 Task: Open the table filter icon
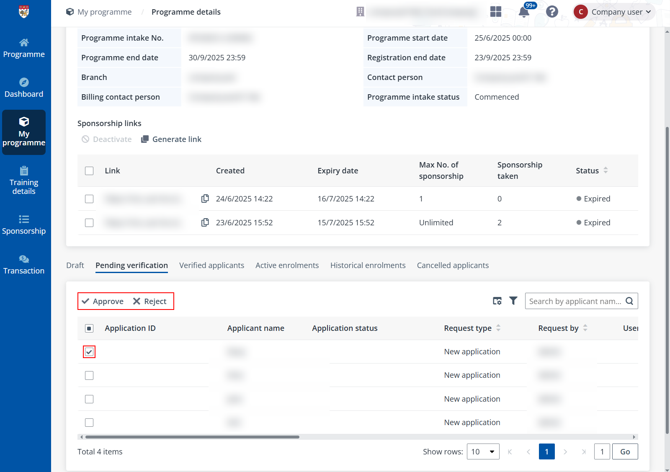pos(513,301)
